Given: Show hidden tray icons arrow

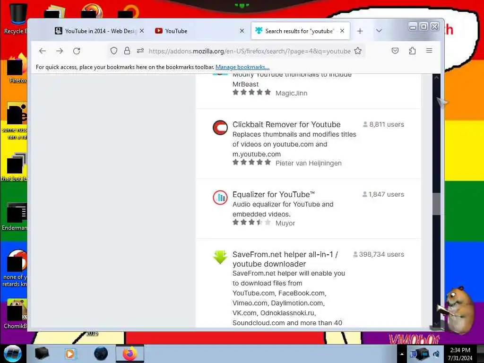Looking at the screenshot, I should coord(402,354).
